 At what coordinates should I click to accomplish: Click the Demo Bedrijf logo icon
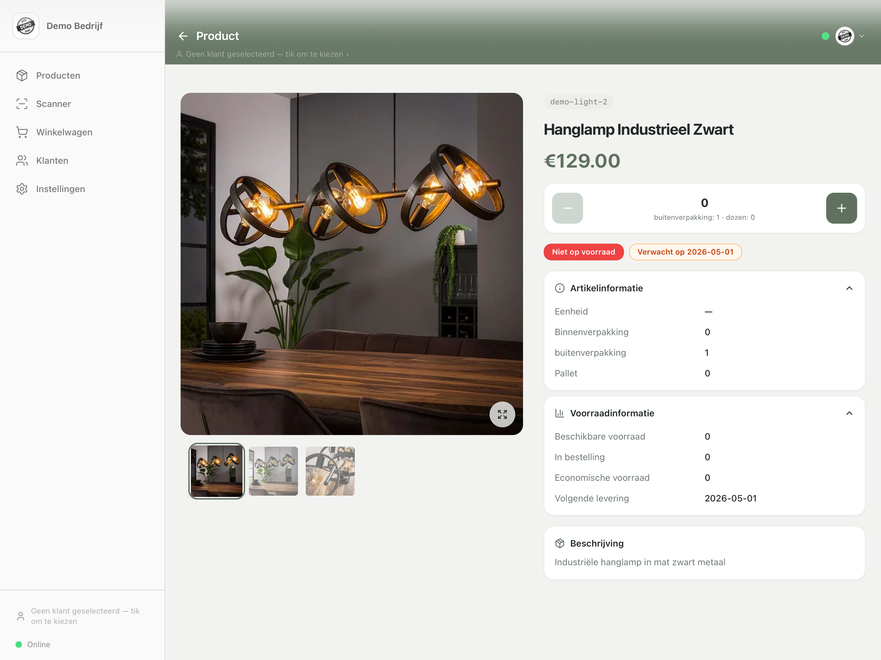[26, 26]
